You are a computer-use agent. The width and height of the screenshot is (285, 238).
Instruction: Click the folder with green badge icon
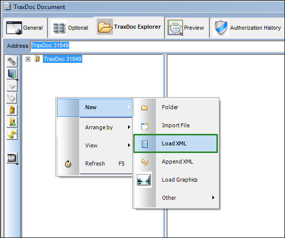pos(12,122)
